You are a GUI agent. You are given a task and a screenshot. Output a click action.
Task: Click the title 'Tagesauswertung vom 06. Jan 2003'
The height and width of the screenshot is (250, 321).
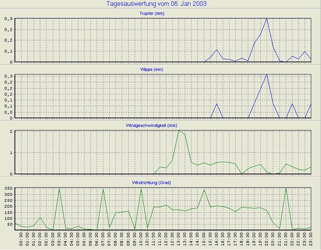pyautogui.click(x=157, y=4)
